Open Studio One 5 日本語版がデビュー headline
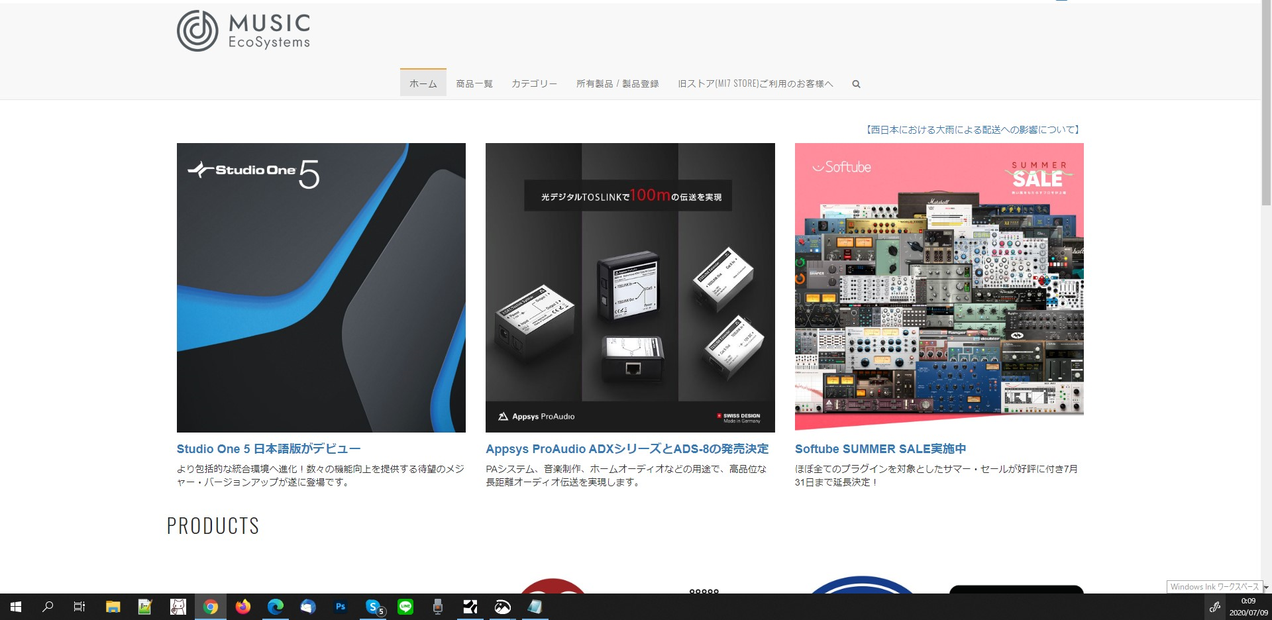Screen dimensions: 1272x620 coord(268,448)
